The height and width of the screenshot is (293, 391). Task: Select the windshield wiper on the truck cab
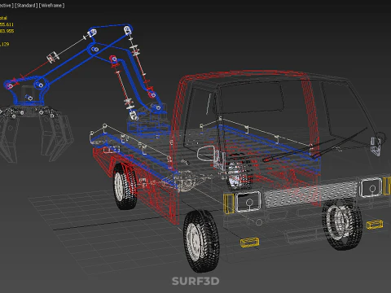pos(315,145)
